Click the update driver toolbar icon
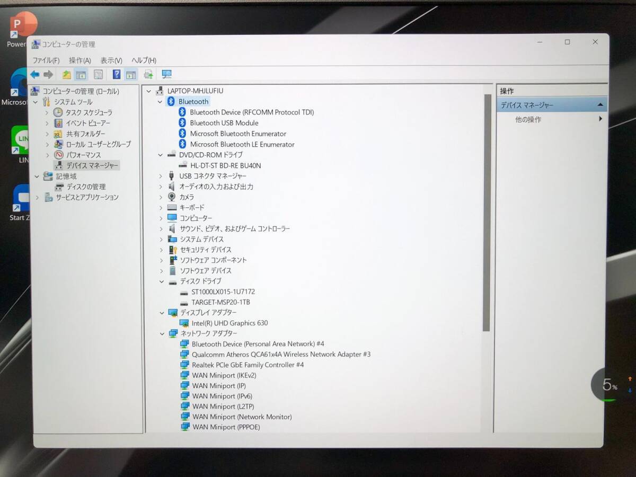The height and width of the screenshot is (477, 636). click(x=148, y=75)
